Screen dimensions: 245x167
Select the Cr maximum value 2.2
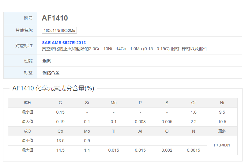pos(194,122)
